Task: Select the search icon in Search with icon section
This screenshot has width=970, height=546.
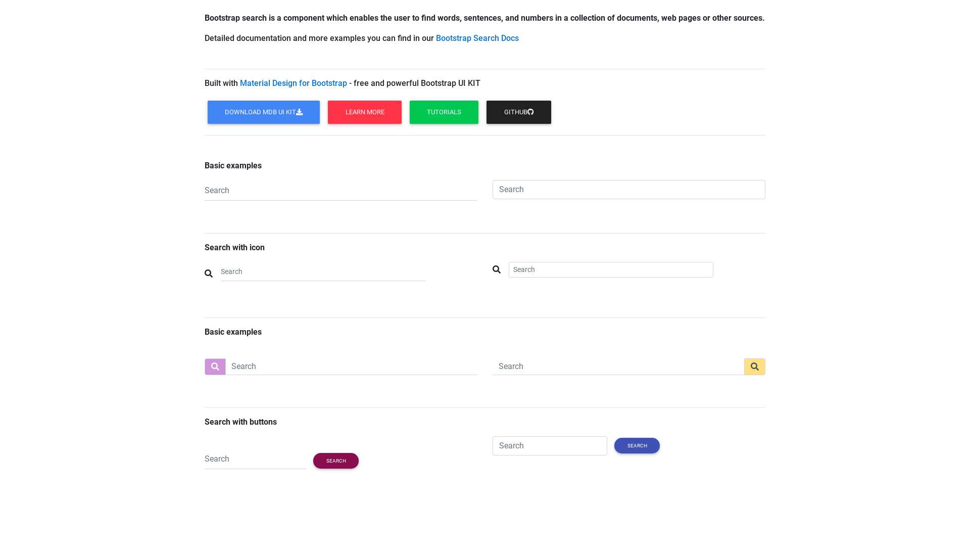Action: pos(497,269)
